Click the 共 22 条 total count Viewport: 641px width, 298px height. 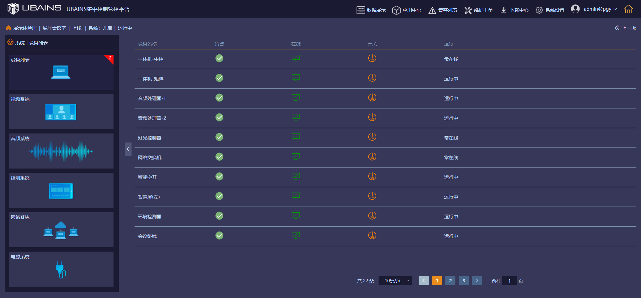pos(366,281)
